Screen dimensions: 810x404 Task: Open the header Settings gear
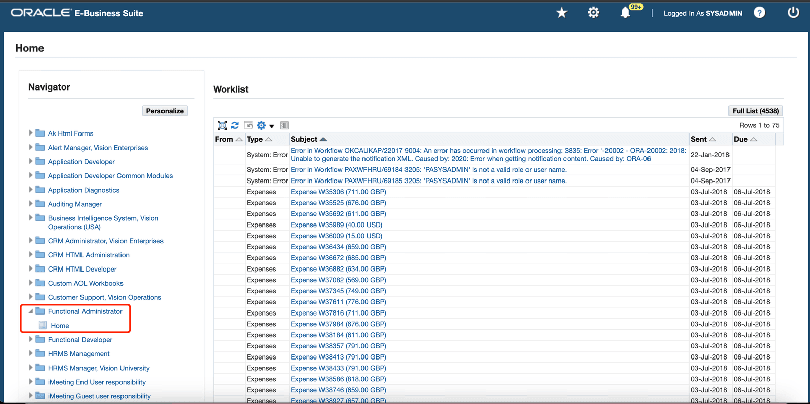pyautogui.click(x=593, y=13)
